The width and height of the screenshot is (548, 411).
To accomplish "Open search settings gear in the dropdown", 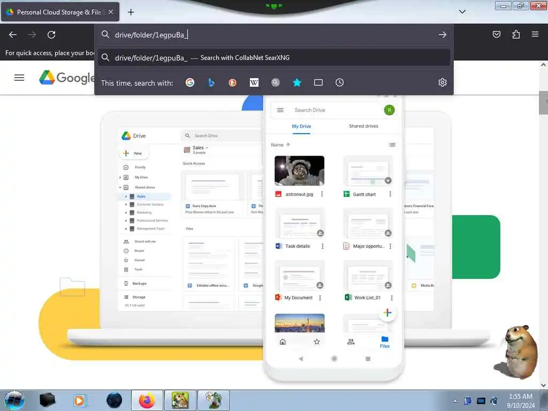I will click(443, 82).
